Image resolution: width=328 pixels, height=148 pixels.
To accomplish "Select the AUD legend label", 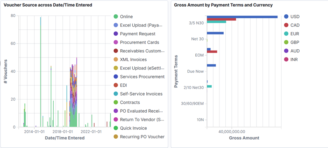I will point(295,51).
